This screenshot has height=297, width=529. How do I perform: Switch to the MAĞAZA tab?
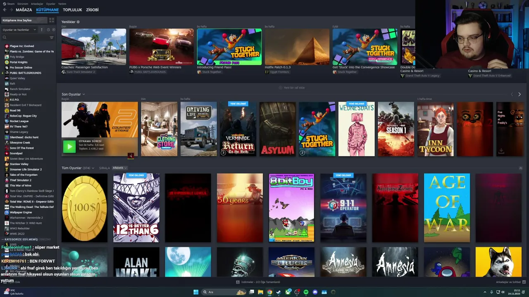(x=24, y=10)
